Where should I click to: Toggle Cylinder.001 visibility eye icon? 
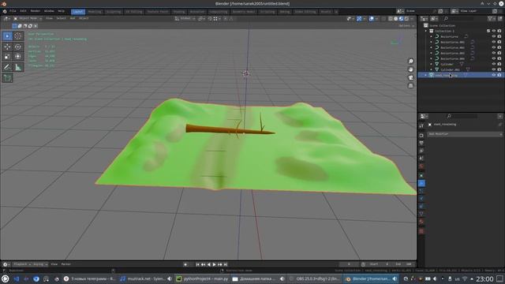tap(494, 69)
